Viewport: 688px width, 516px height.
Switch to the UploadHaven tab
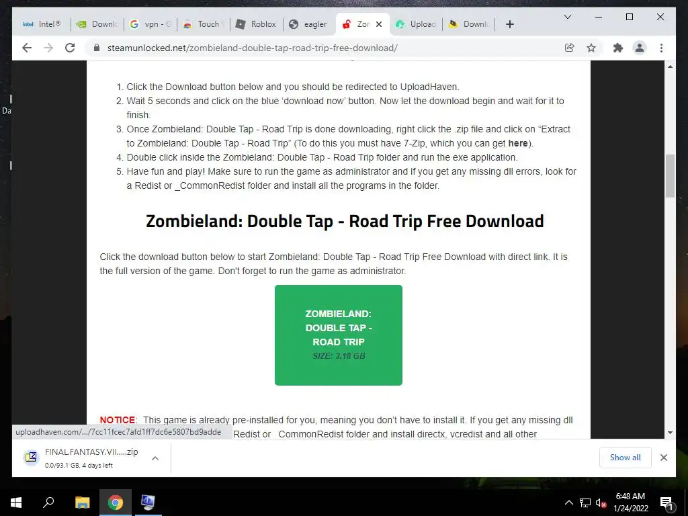[x=416, y=24]
